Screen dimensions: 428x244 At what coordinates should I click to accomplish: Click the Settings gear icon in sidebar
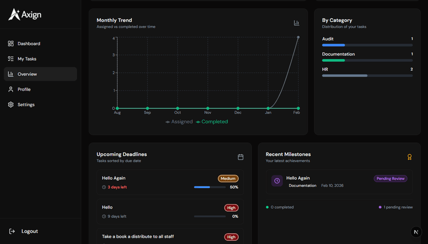click(11, 105)
